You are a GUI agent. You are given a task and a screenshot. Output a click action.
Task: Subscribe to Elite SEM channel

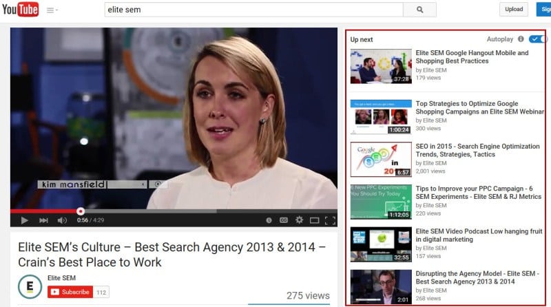coord(69,292)
